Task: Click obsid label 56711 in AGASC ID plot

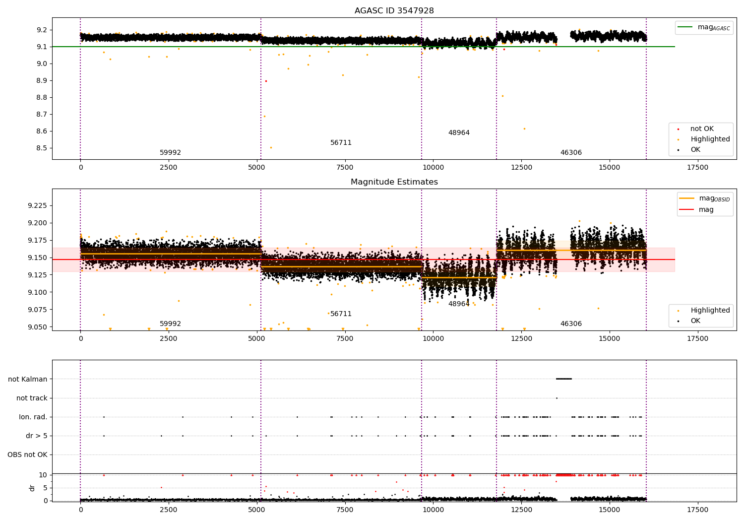Action: 341,143
